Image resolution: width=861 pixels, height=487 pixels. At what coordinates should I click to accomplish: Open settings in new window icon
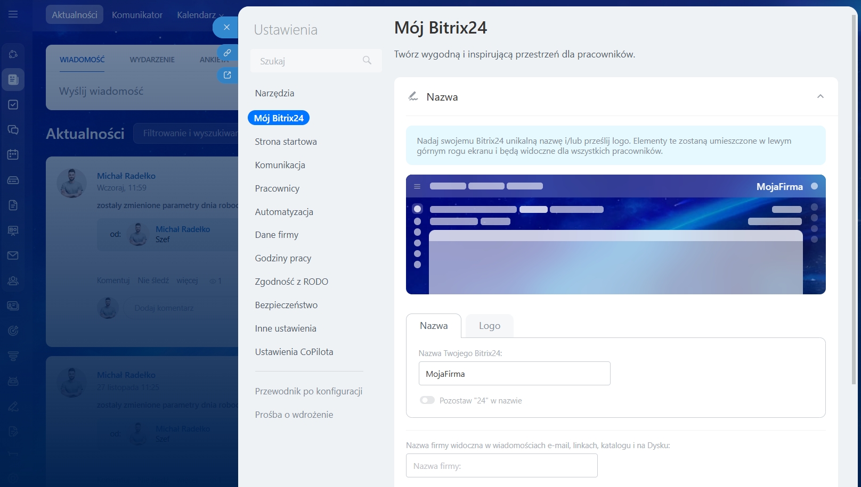(x=228, y=75)
